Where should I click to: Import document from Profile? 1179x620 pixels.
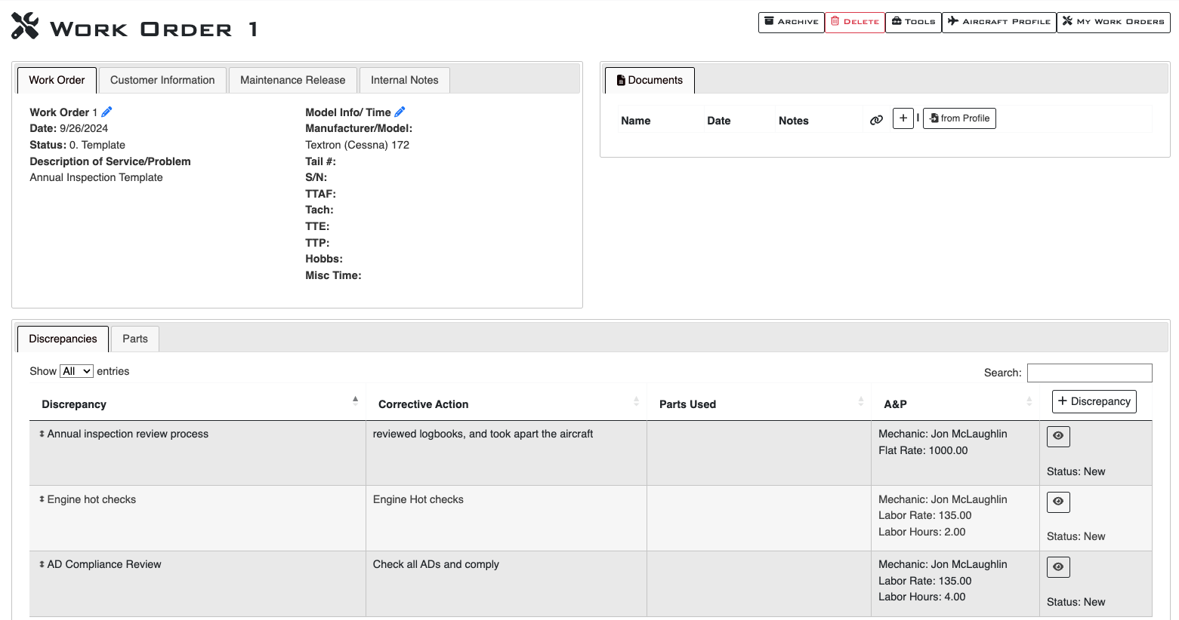click(959, 118)
